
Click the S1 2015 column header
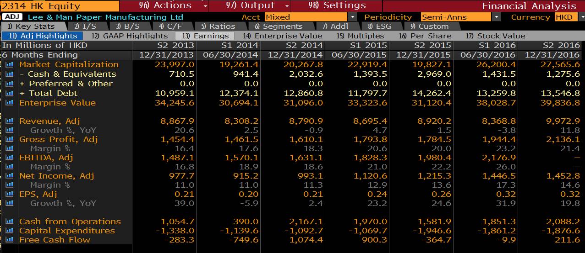tap(369, 45)
